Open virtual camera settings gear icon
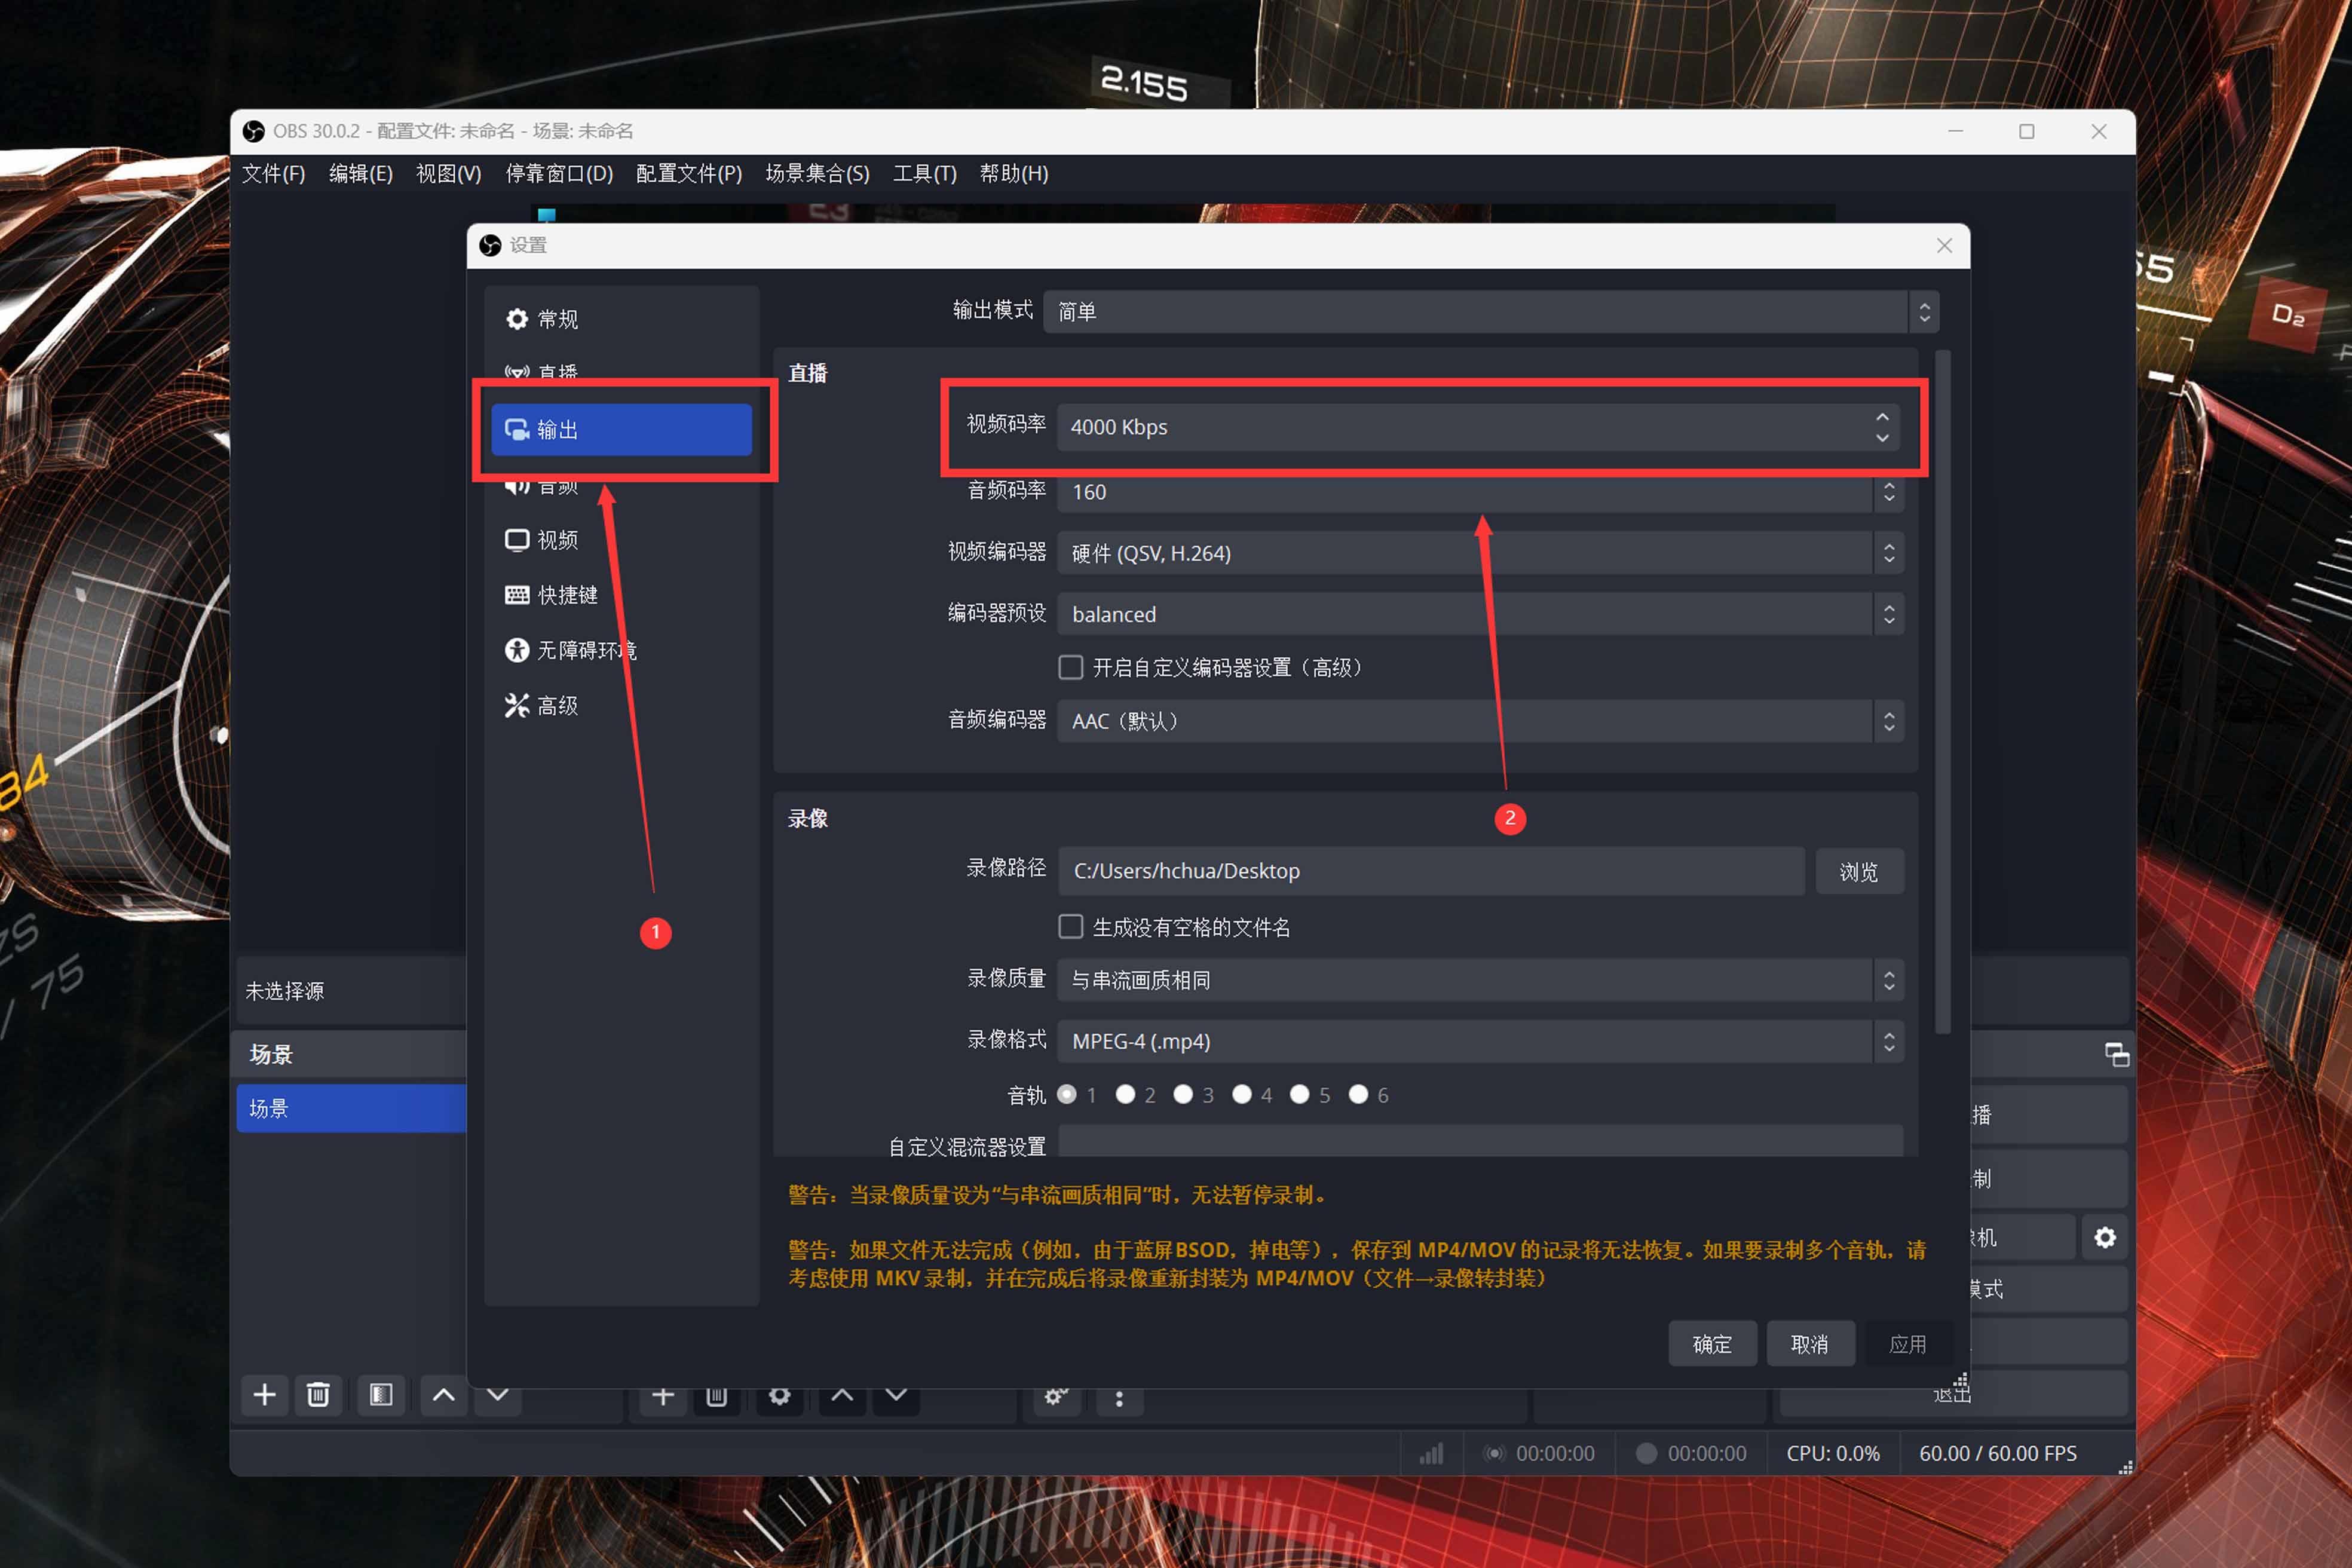The height and width of the screenshot is (1568, 2352). [x=2105, y=1238]
